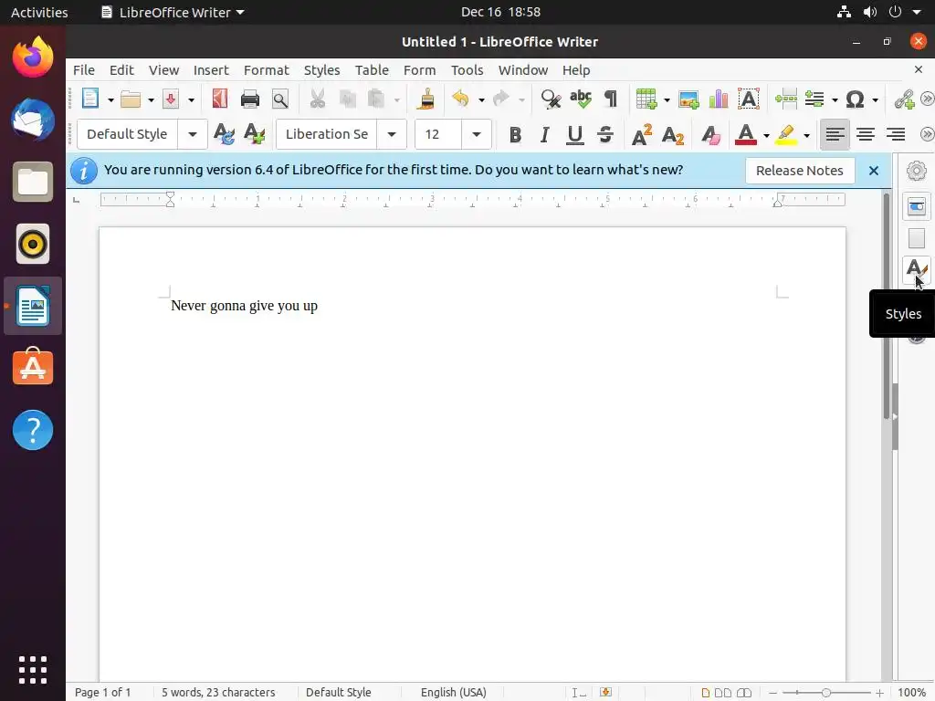The width and height of the screenshot is (935, 701).
Task: Click the zoom slider handle
Action: point(825,693)
